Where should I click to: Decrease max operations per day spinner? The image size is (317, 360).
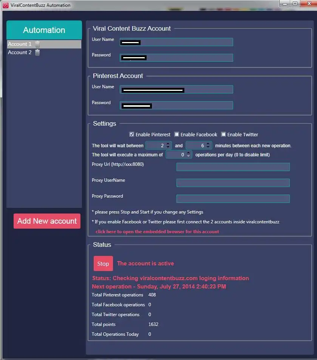[x=189, y=156]
